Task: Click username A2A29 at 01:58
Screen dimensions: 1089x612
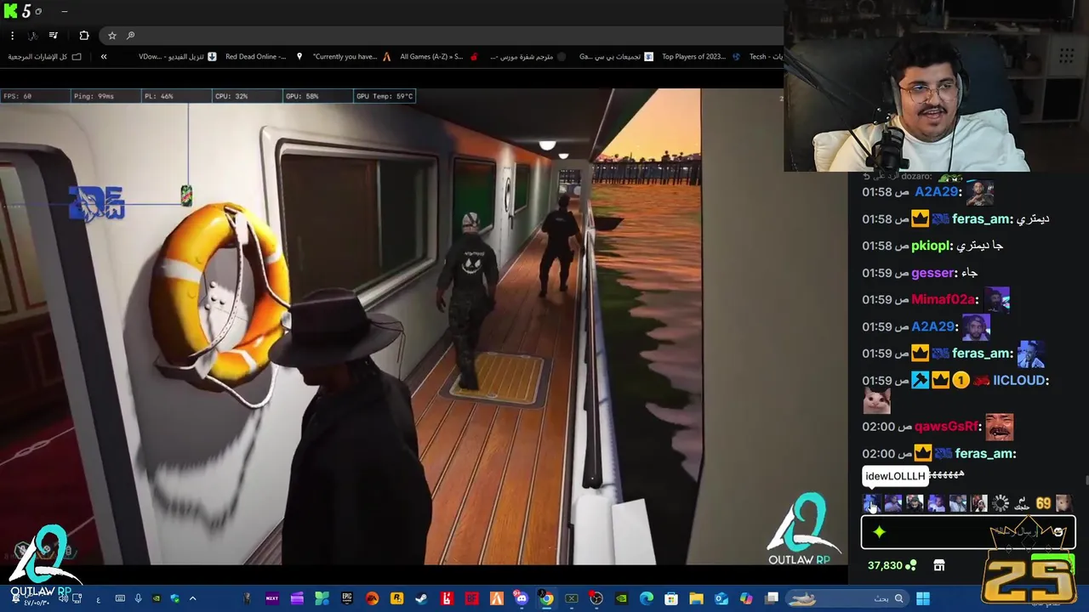Action: (x=937, y=192)
